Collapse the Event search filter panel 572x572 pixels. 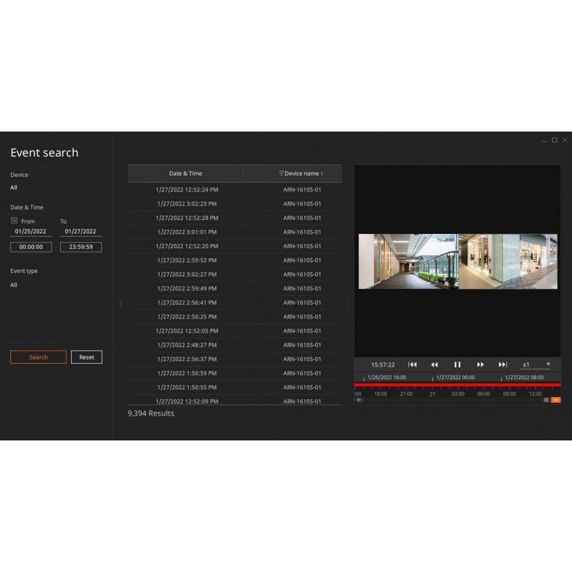120,303
